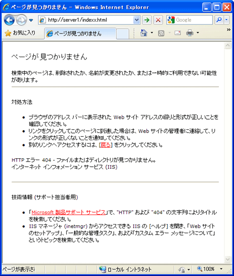Click the scrollbar down arrow
The height and width of the screenshot is (276, 234).
(228, 259)
